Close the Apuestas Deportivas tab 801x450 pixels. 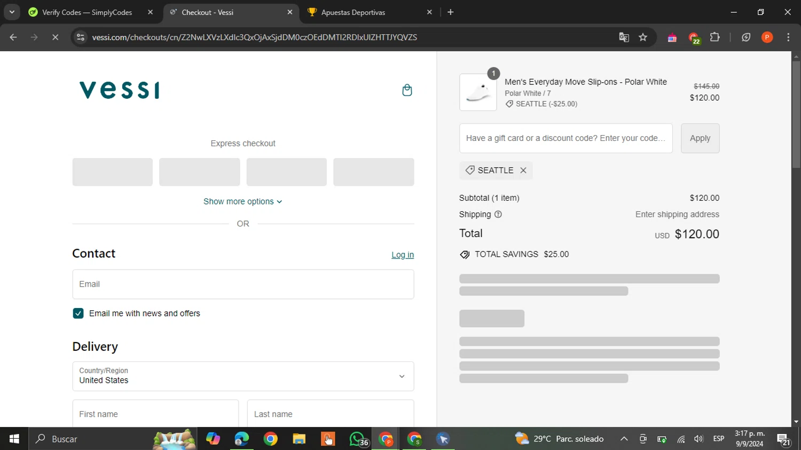click(429, 12)
